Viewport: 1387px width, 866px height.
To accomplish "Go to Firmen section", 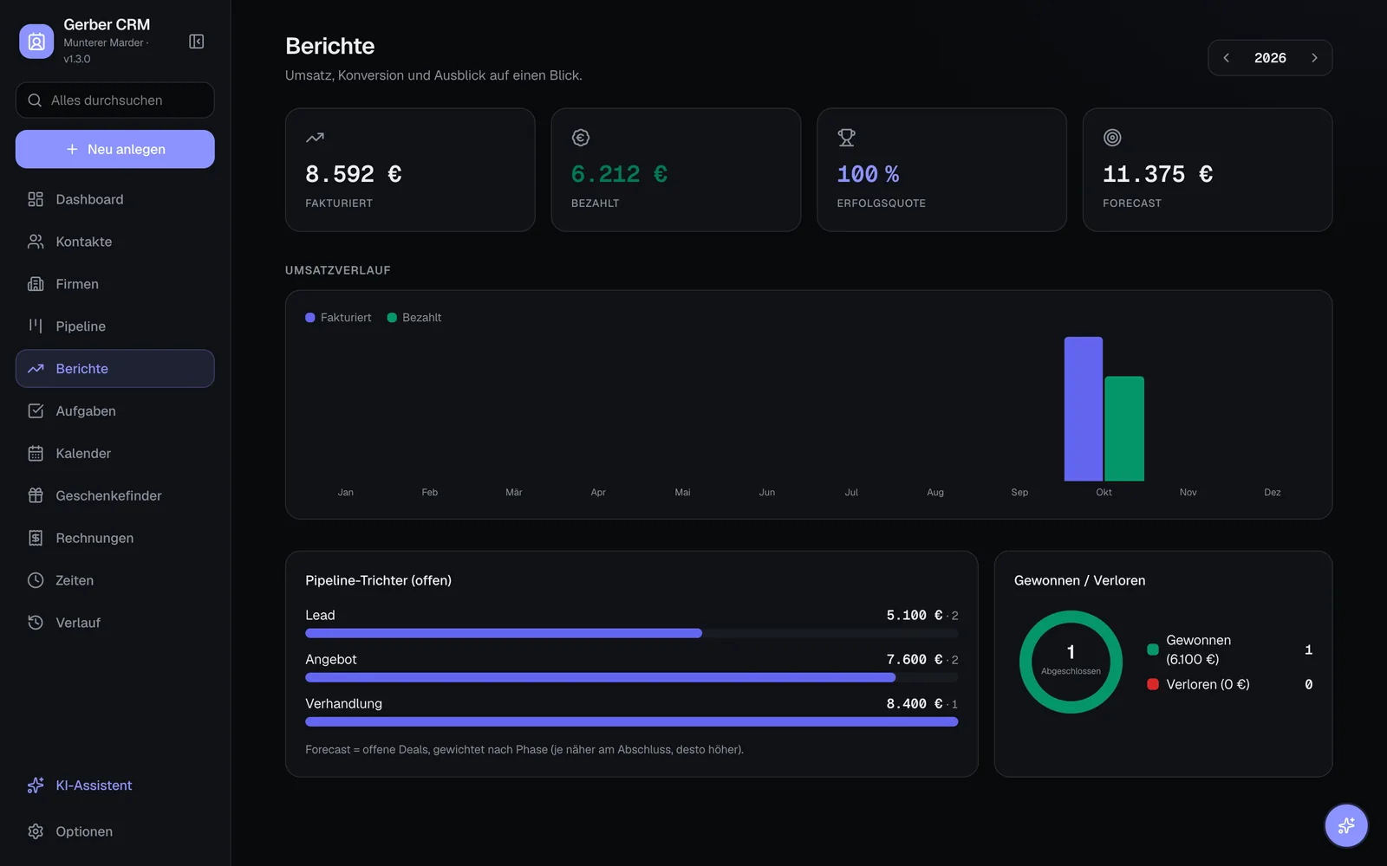I will pos(114,284).
